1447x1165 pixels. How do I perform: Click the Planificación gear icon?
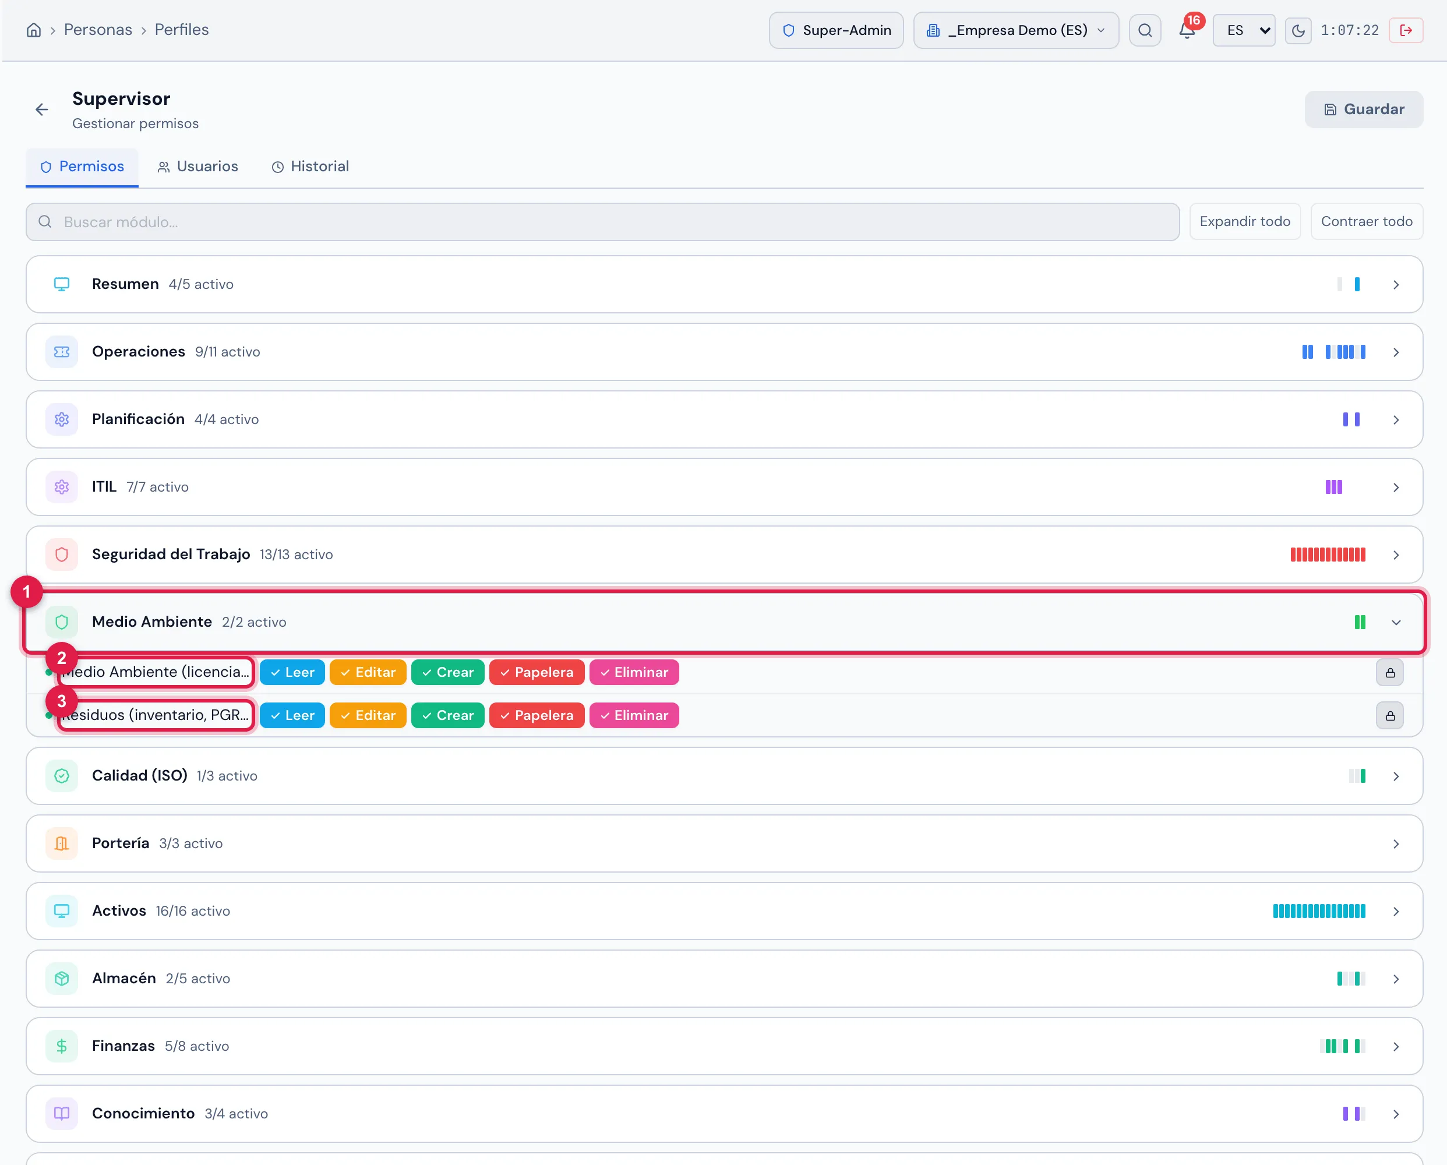coord(62,419)
